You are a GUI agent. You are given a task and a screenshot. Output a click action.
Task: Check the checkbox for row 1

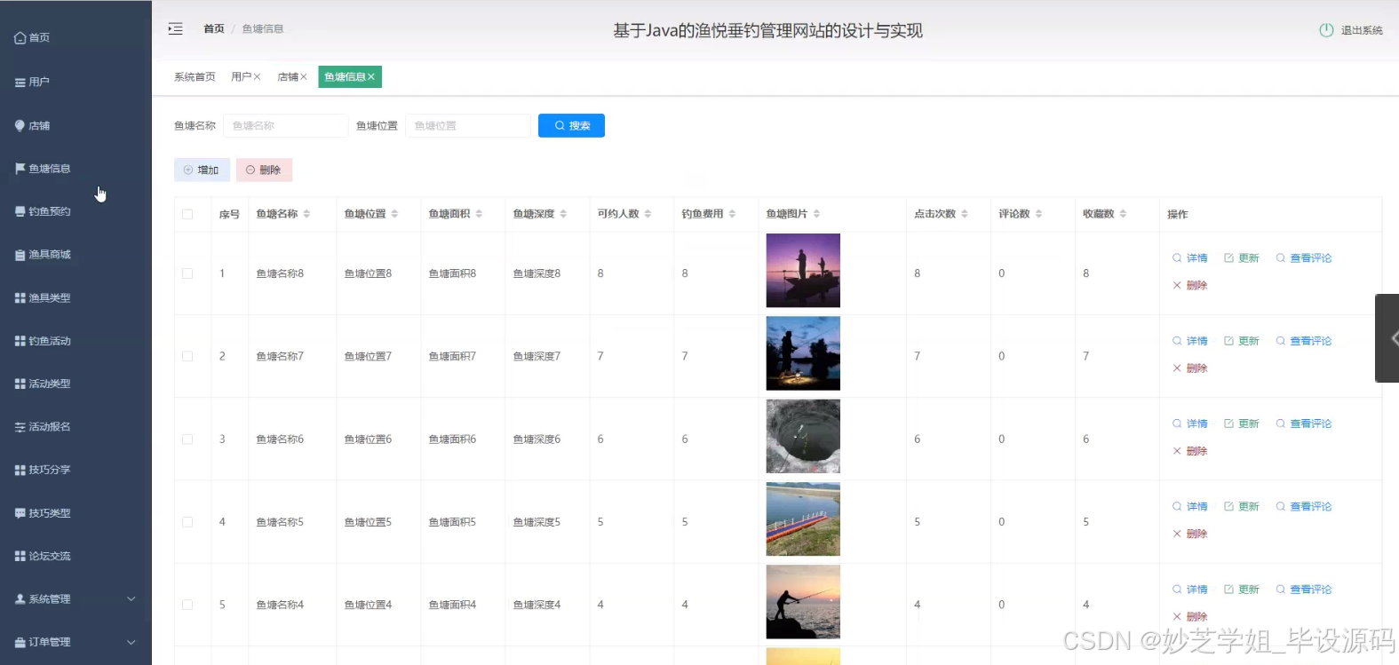[x=187, y=273]
